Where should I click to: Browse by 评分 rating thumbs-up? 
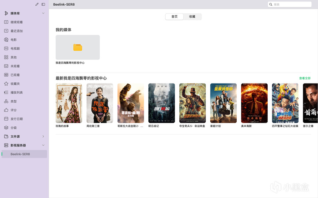(x=6, y=110)
